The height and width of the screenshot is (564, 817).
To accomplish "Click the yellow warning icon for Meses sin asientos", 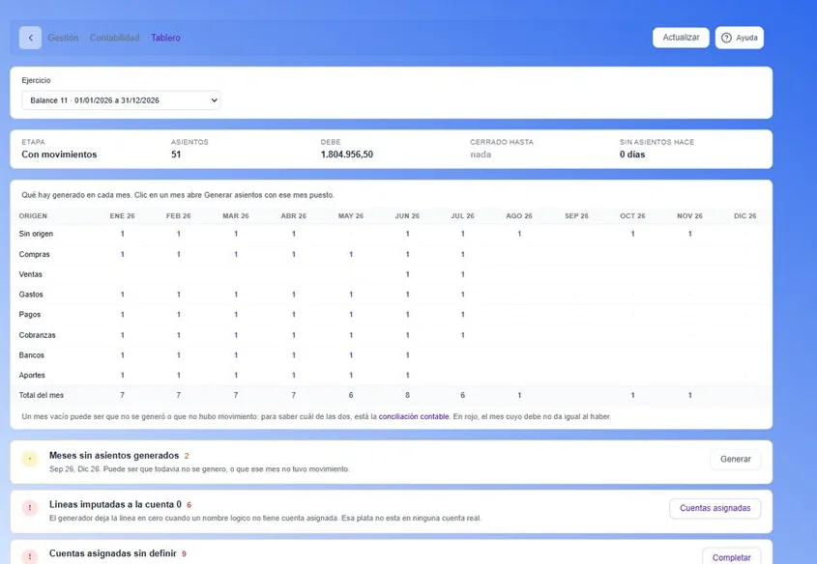I will click(30, 459).
